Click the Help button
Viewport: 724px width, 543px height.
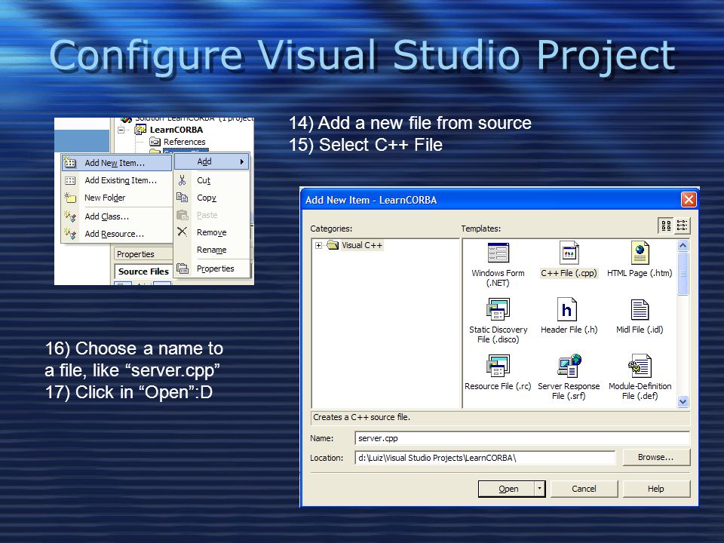coord(656,489)
